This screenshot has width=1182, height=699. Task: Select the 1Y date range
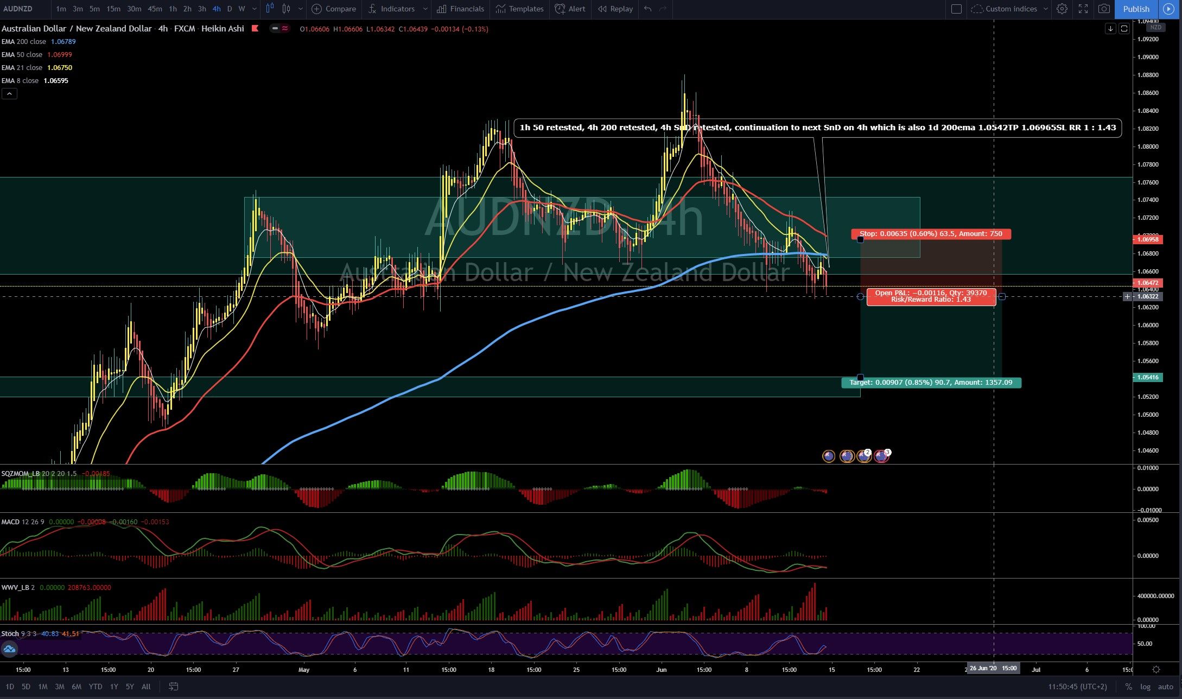(114, 687)
